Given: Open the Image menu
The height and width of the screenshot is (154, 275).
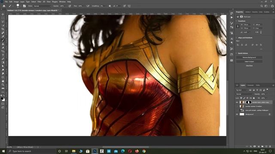Looking at the screenshot, I should 16,2.
